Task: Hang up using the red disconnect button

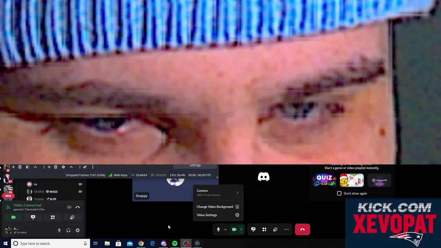Action: coord(302,229)
